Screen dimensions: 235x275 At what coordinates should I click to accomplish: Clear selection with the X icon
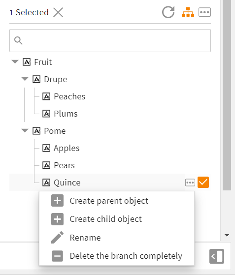[x=58, y=12]
